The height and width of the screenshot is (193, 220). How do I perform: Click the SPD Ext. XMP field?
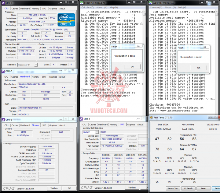click(x=143, y=146)
